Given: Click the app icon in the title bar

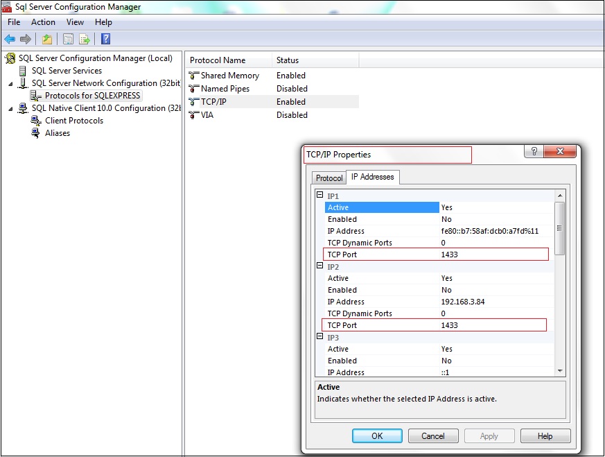Looking at the screenshot, I should tap(6, 7).
